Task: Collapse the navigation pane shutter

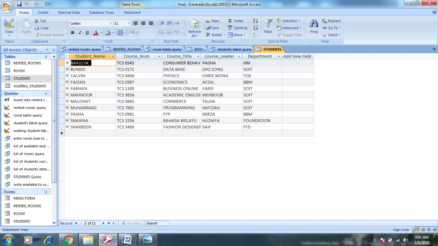Action: click(x=53, y=50)
